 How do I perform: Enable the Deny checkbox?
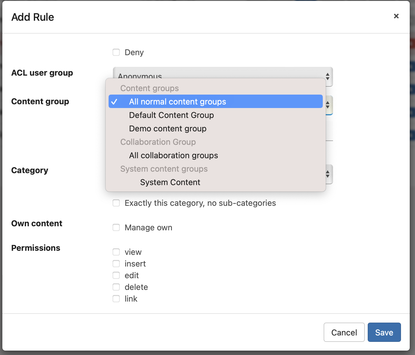click(x=116, y=52)
